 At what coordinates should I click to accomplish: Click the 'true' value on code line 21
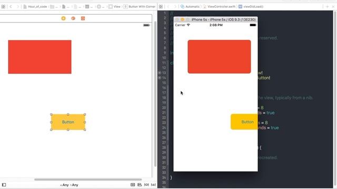(x=270, y=113)
